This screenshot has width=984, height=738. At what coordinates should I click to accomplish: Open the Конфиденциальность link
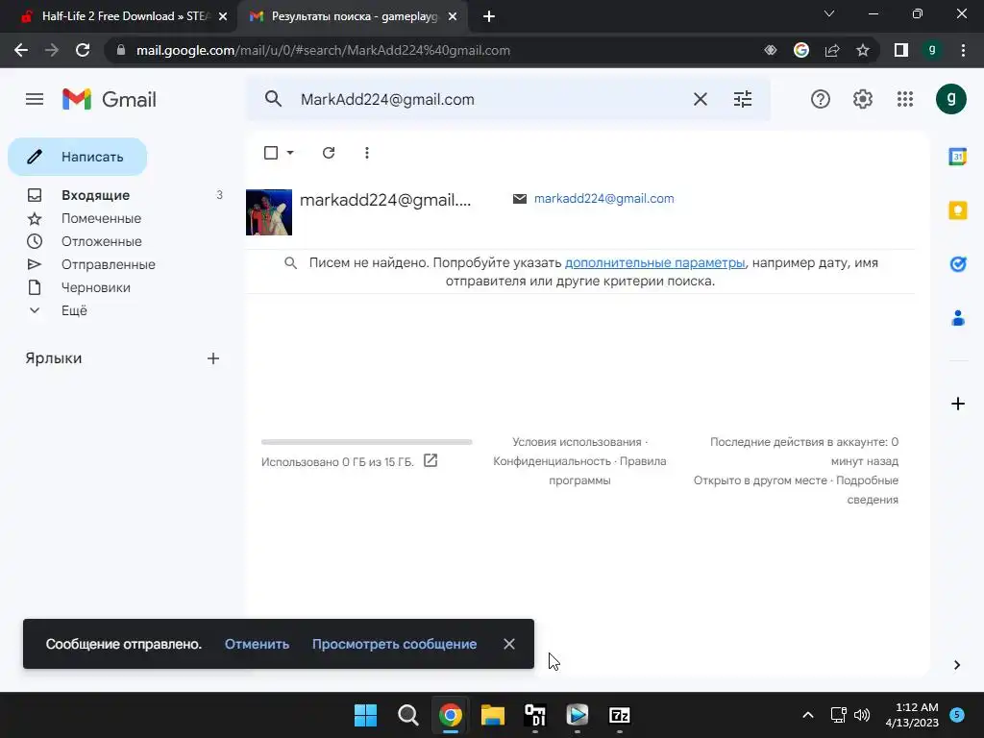(552, 461)
